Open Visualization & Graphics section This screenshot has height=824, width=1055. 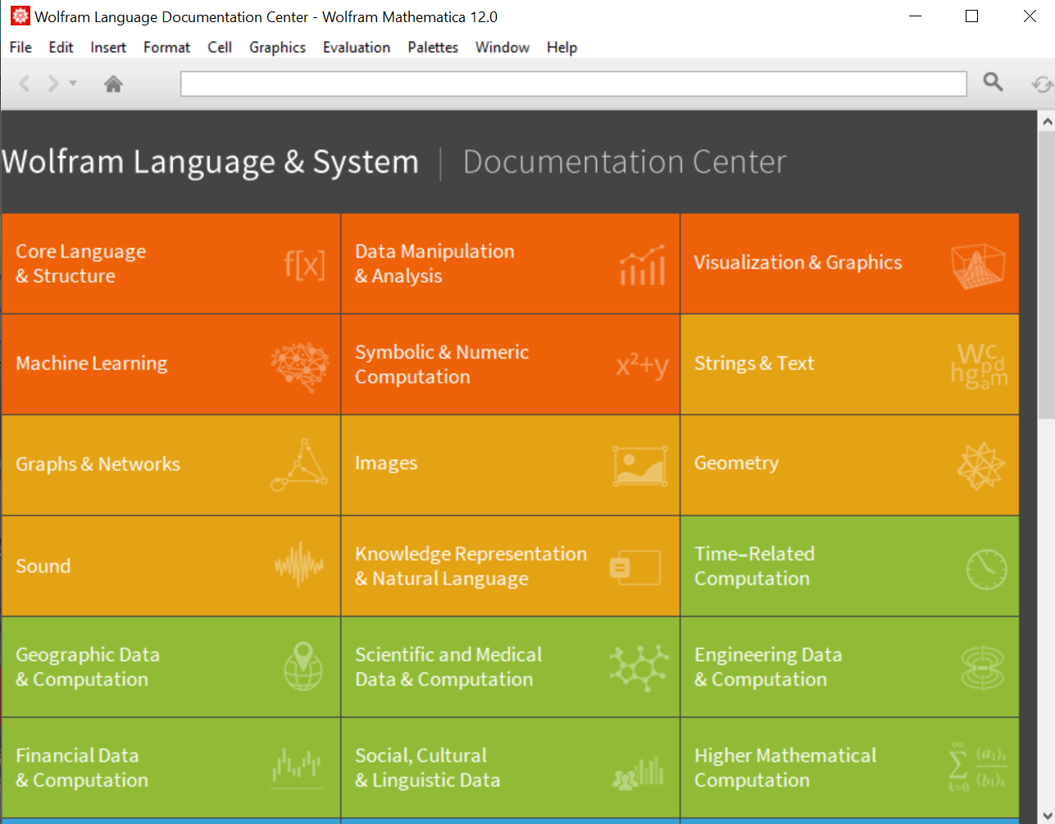(x=850, y=263)
